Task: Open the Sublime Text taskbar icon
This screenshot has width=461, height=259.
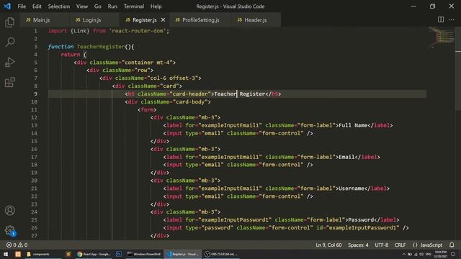Action: point(68,254)
